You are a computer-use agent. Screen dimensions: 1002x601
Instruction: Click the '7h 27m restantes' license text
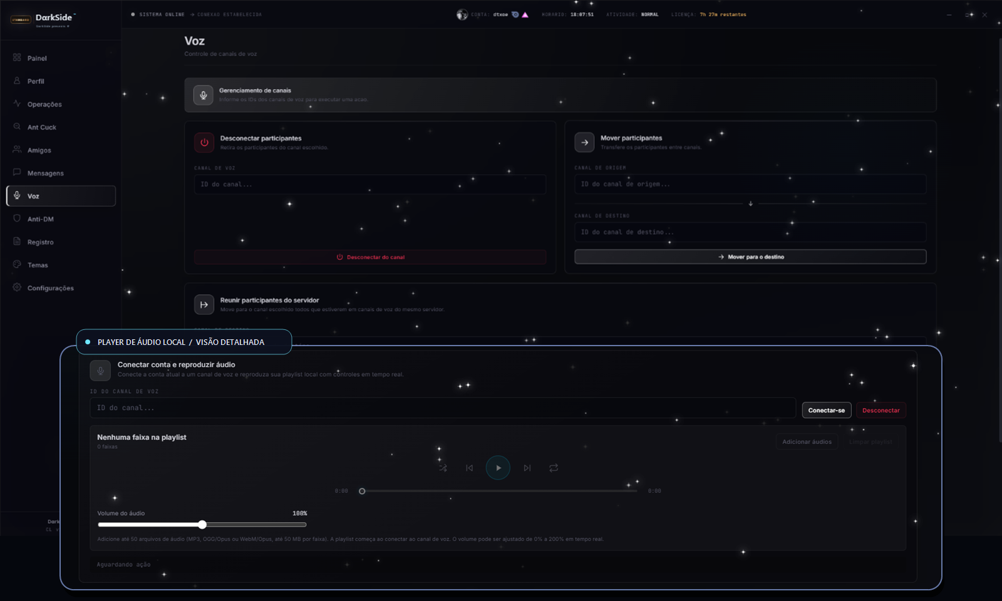point(723,14)
